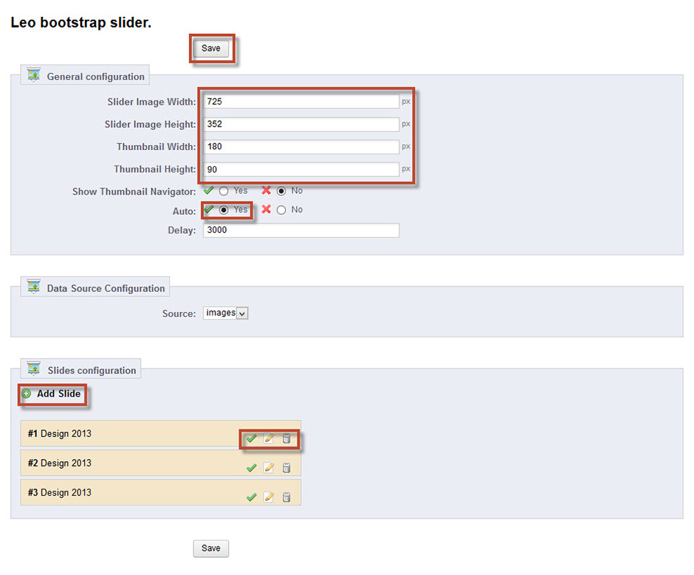Delete slide #1 Design 2013 trash icon

tap(286, 438)
